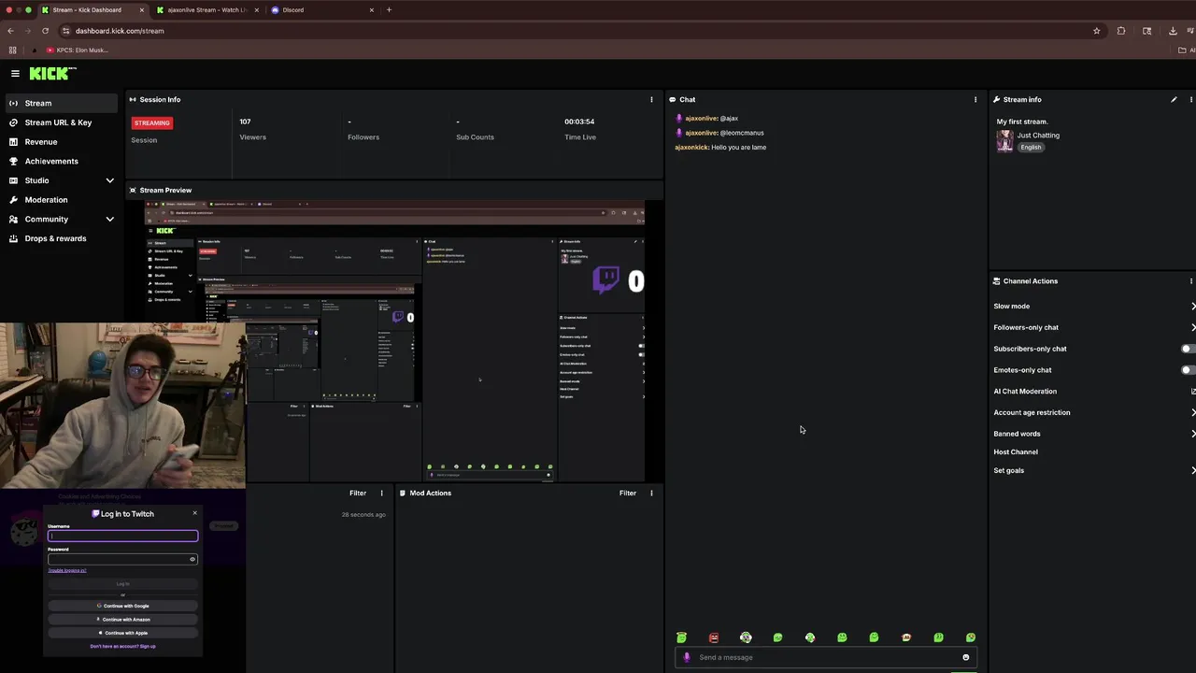Image resolution: width=1196 pixels, height=673 pixels.
Task: Click Just Chatting category thumbnail
Action: (x=1004, y=140)
